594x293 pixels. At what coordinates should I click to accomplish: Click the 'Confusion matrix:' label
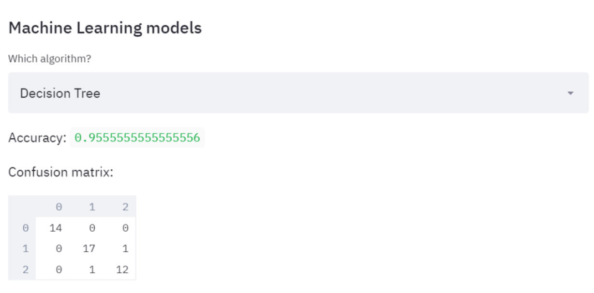60,172
